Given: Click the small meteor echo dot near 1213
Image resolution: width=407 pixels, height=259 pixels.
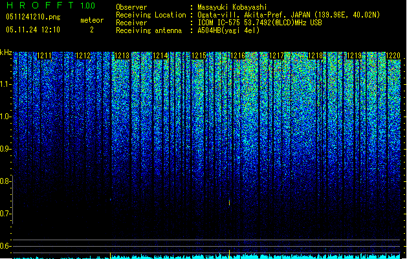Looking at the screenshot, I should 110,199.
